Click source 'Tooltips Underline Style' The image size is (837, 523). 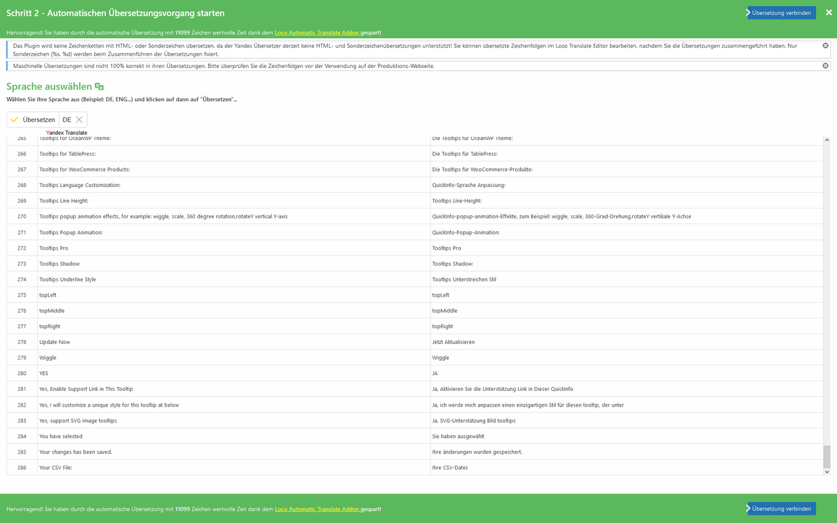[67, 279]
